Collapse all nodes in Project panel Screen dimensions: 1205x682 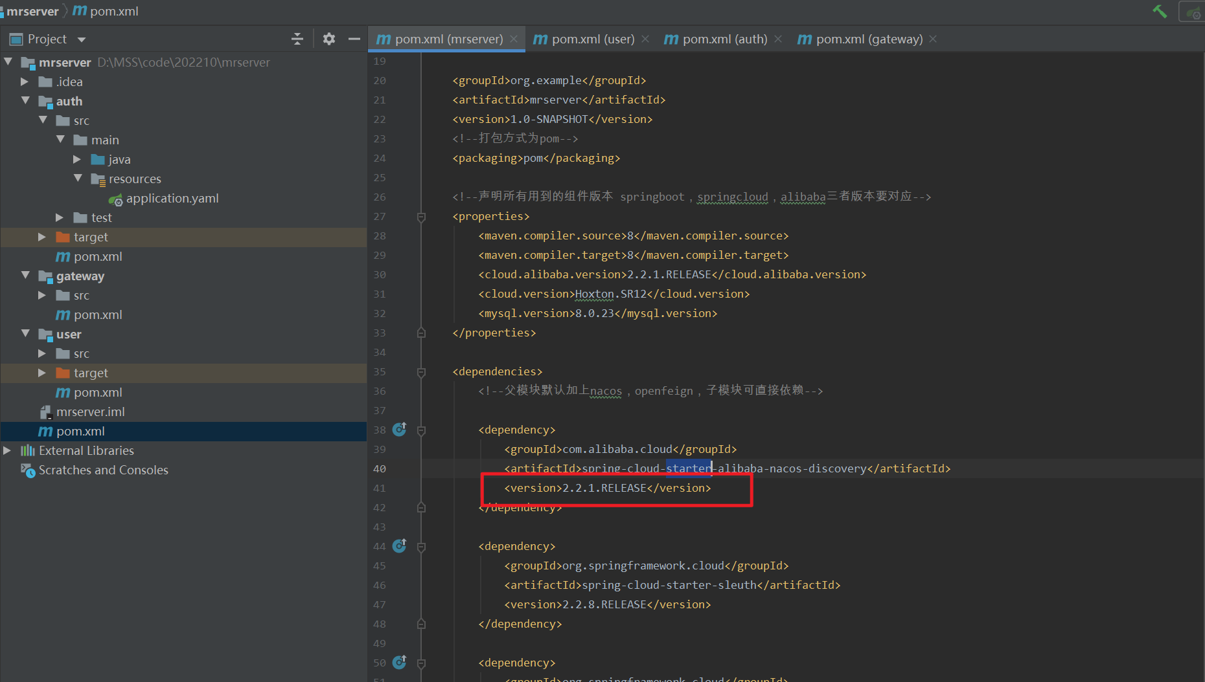pyautogui.click(x=297, y=39)
